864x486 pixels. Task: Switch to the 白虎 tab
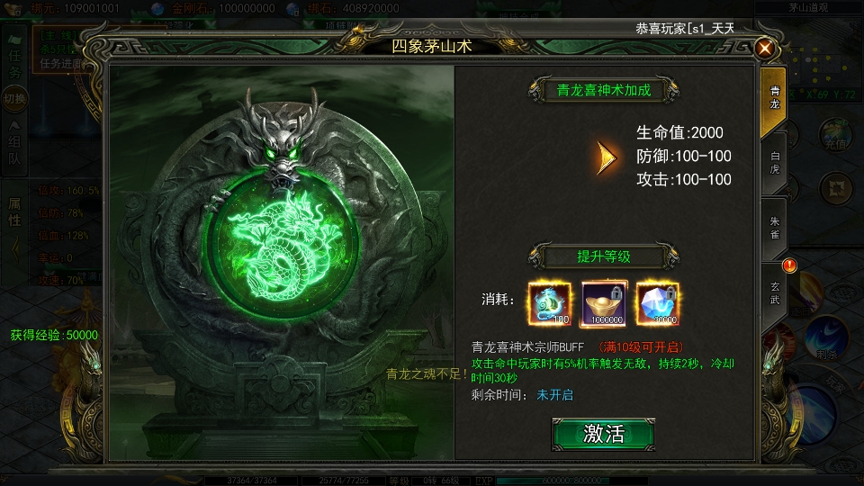tap(774, 163)
